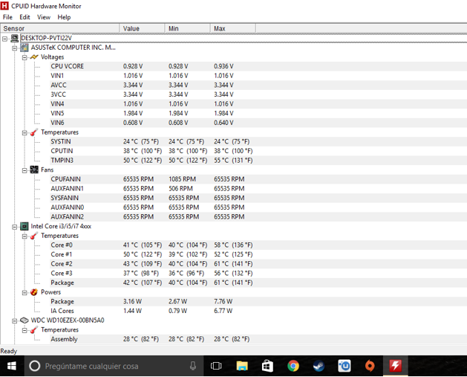Open the Windows Store taskbar icon
This screenshot has width=467, height=377.
click(267, 366)
